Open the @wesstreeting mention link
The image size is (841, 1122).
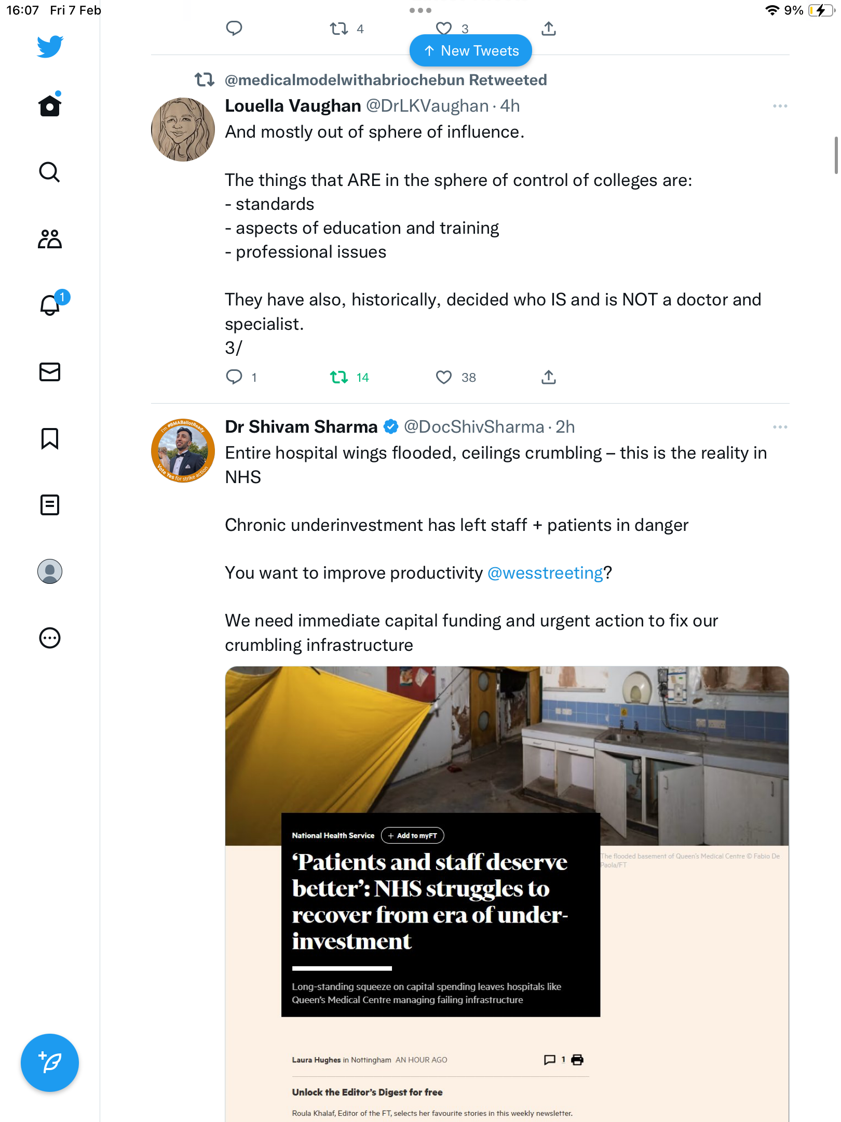(545, 573)
